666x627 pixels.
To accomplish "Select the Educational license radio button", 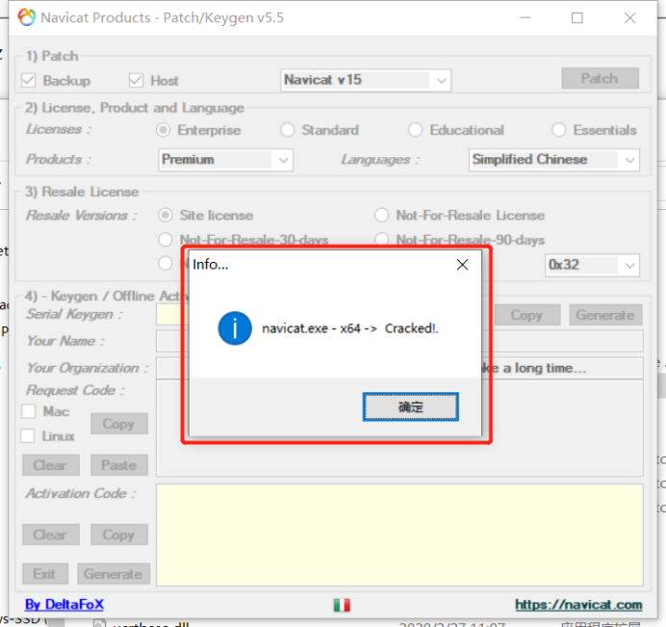I will 416,130.
